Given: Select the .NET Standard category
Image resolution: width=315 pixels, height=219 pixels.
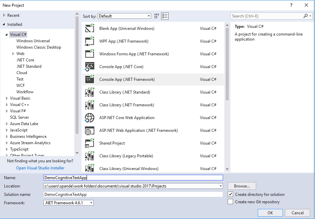Looking at the screenshot, I should (29, 66).
